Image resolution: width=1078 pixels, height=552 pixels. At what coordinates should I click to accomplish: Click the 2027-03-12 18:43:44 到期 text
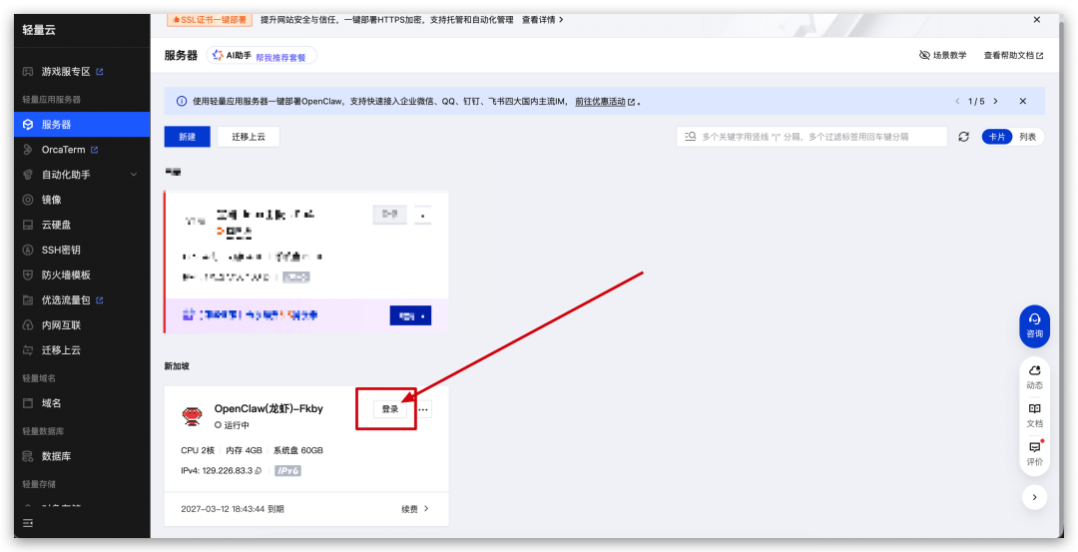pyautogui.click(x=233, y=509)
